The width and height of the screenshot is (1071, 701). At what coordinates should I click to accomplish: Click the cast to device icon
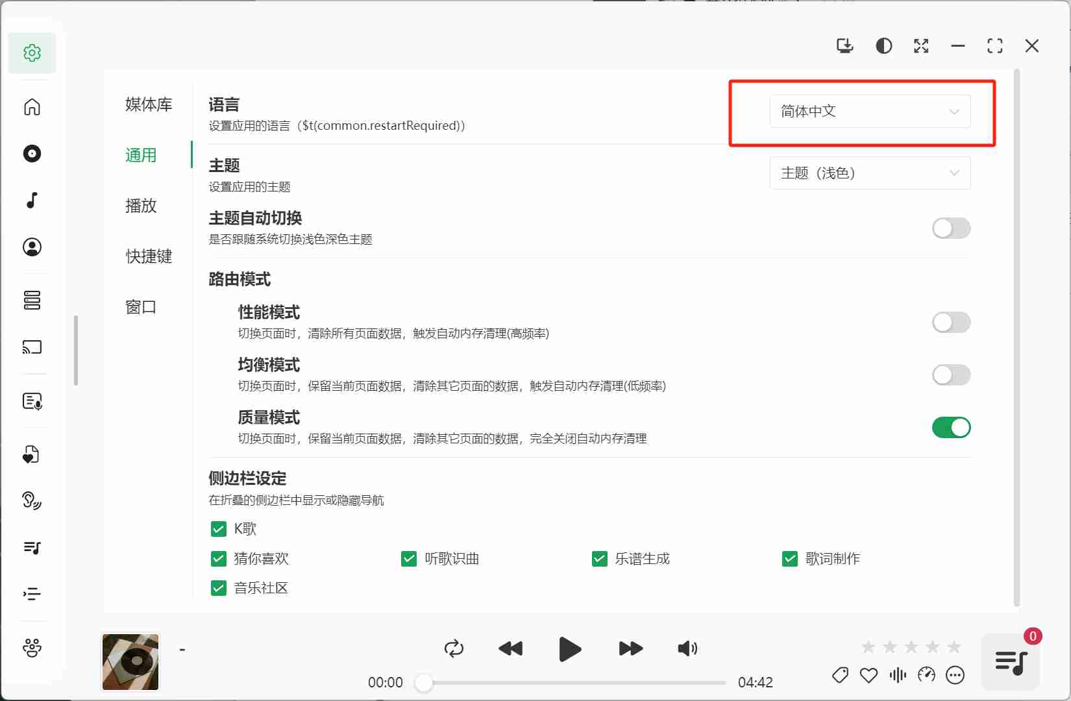tap(32, 347)
